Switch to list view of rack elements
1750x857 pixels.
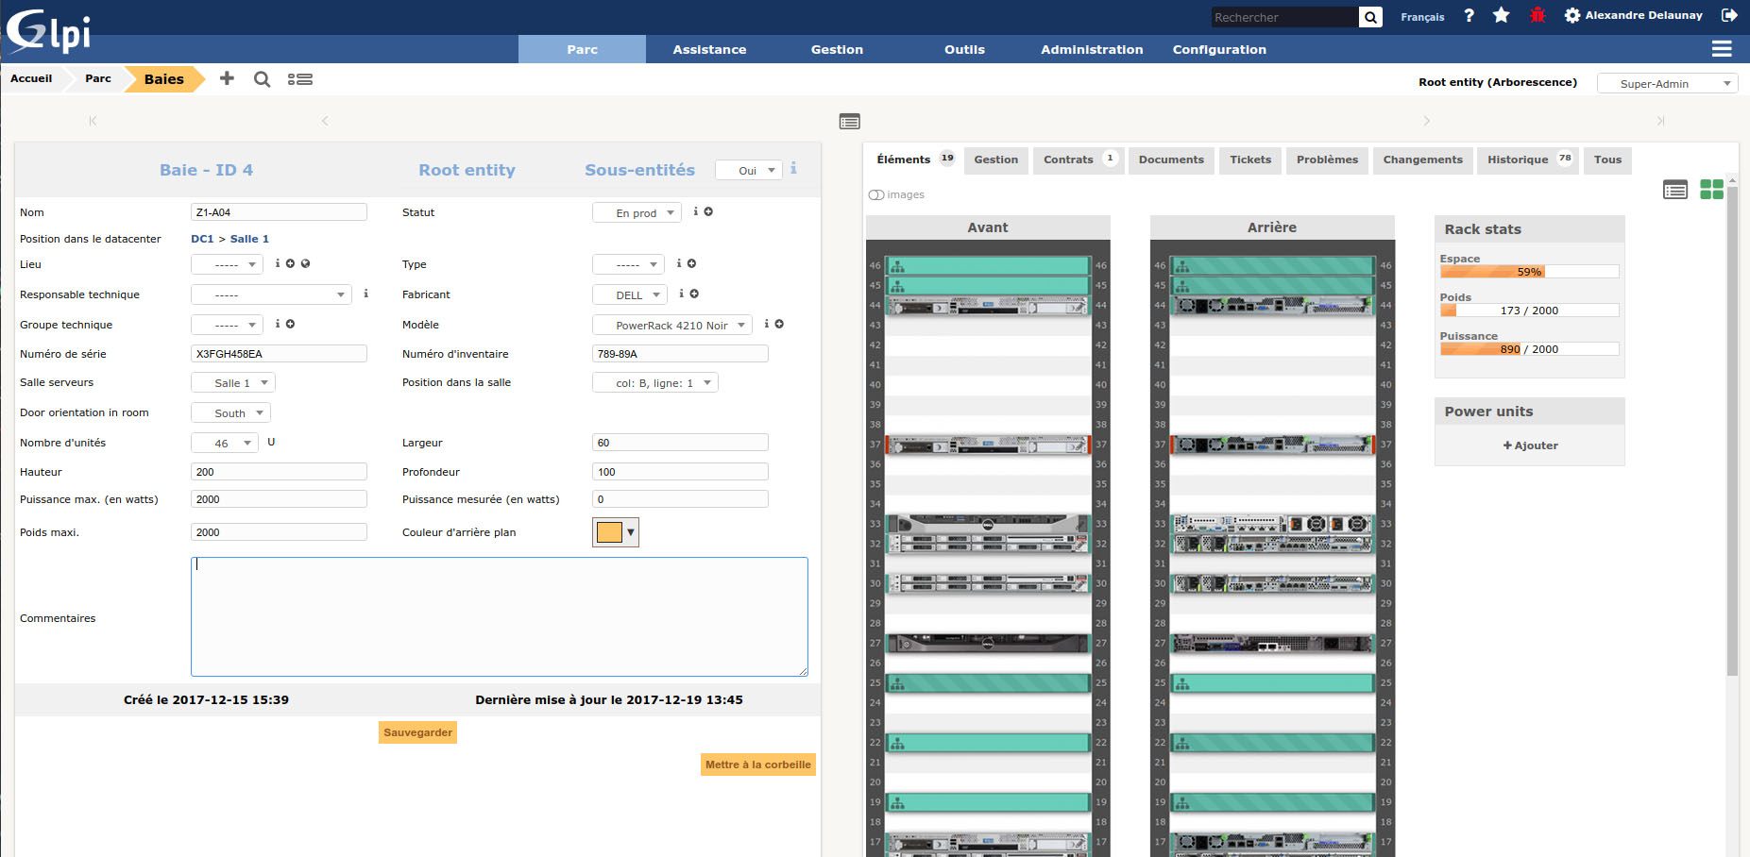point(1674,190)
